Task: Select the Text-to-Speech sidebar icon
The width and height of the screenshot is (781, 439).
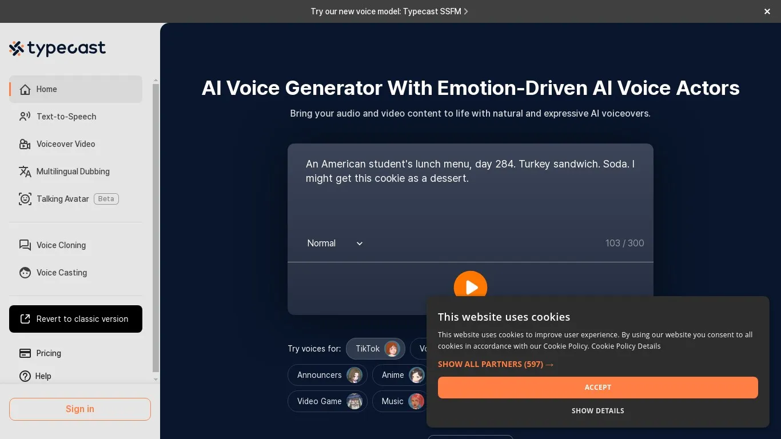Action: tap(25, 117)
